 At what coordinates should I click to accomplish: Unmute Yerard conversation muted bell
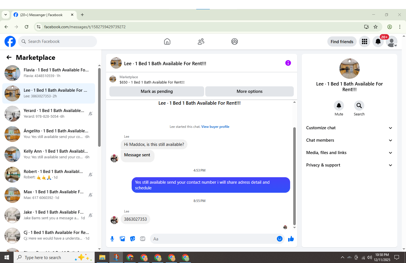(x=91, y=114)
